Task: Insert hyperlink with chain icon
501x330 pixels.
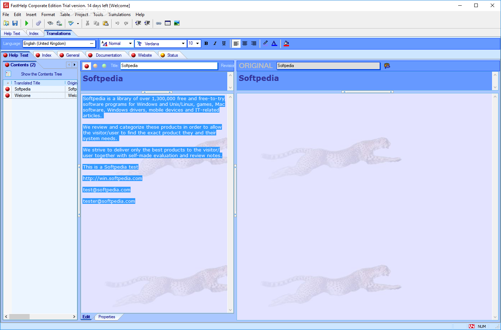Action: pyautogui.click(x=159, y=23)
